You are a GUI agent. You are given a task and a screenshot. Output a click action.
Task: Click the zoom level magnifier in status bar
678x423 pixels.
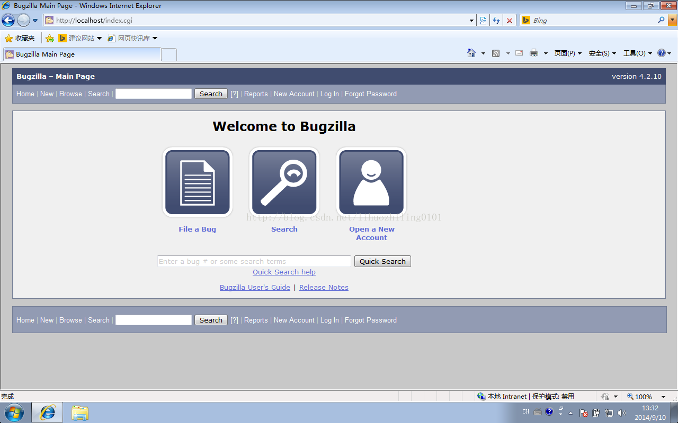(x=630, y=397)
